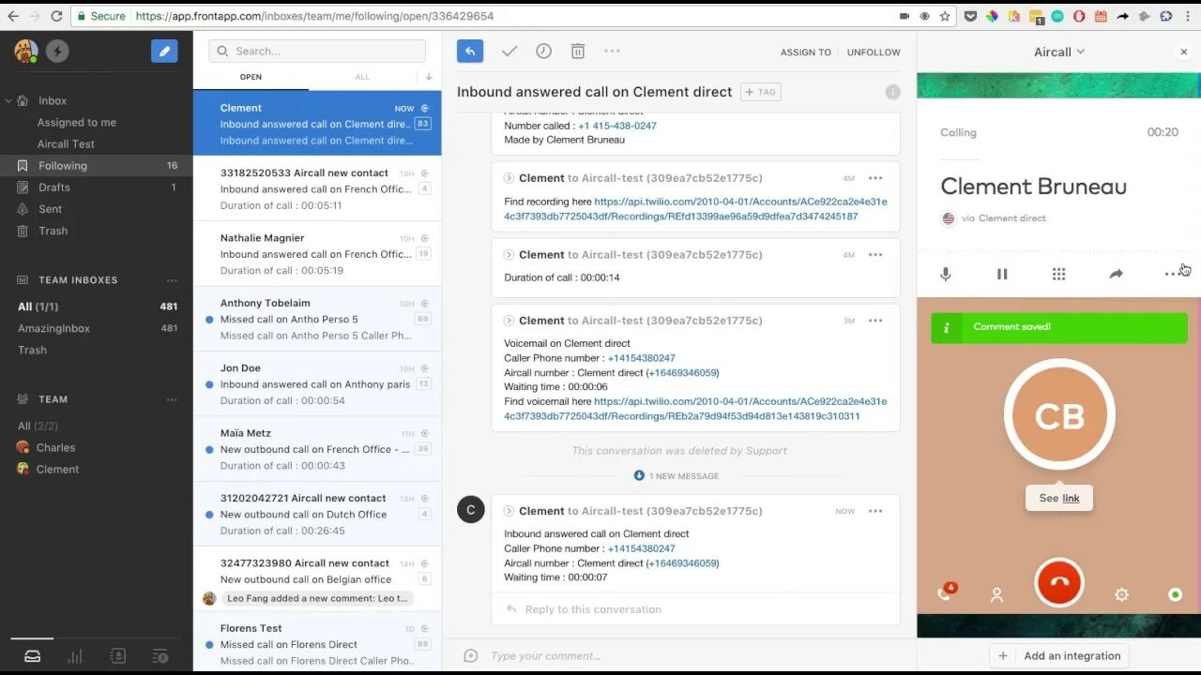Screen dimensions: 1201x675
Task: Archive conversation with the checkmark icon
Action: coord(509,52)
